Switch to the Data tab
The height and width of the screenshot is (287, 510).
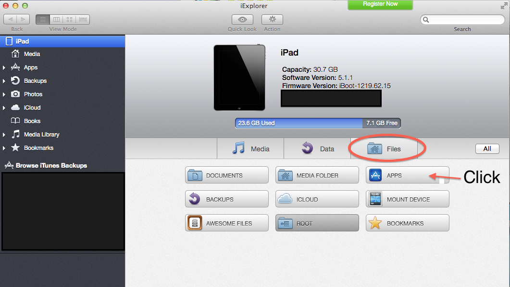click(317, 149)
